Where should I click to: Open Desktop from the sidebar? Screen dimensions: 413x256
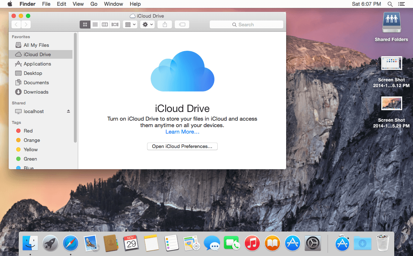coord(41,73)
